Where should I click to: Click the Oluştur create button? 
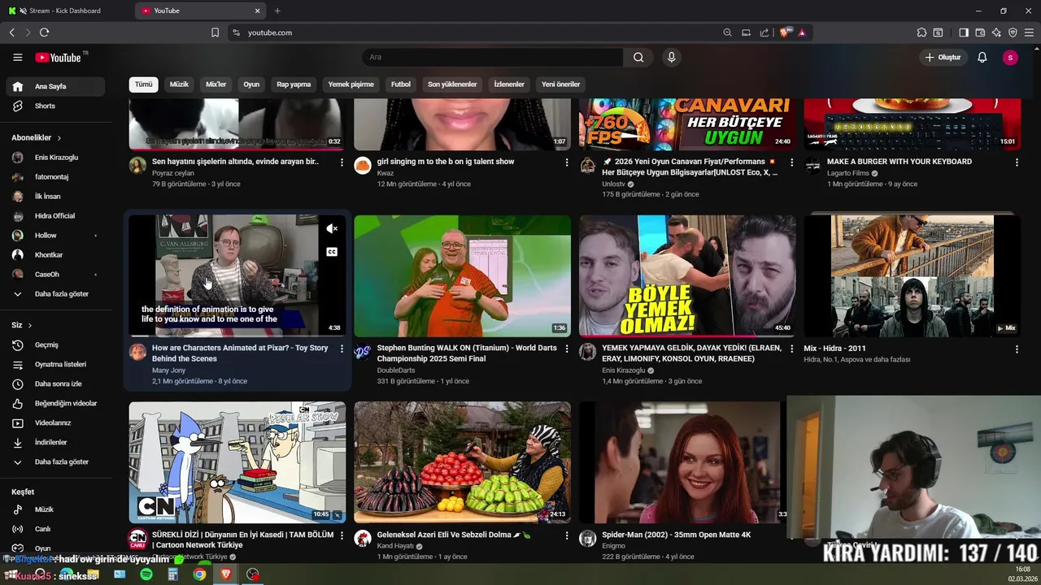pos(943,58)
